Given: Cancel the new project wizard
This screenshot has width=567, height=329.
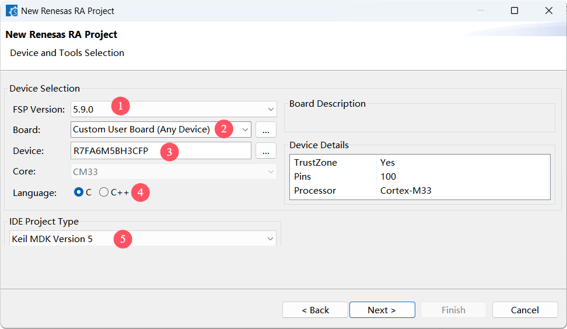Looking at the screenshot, I should point(524,310).
